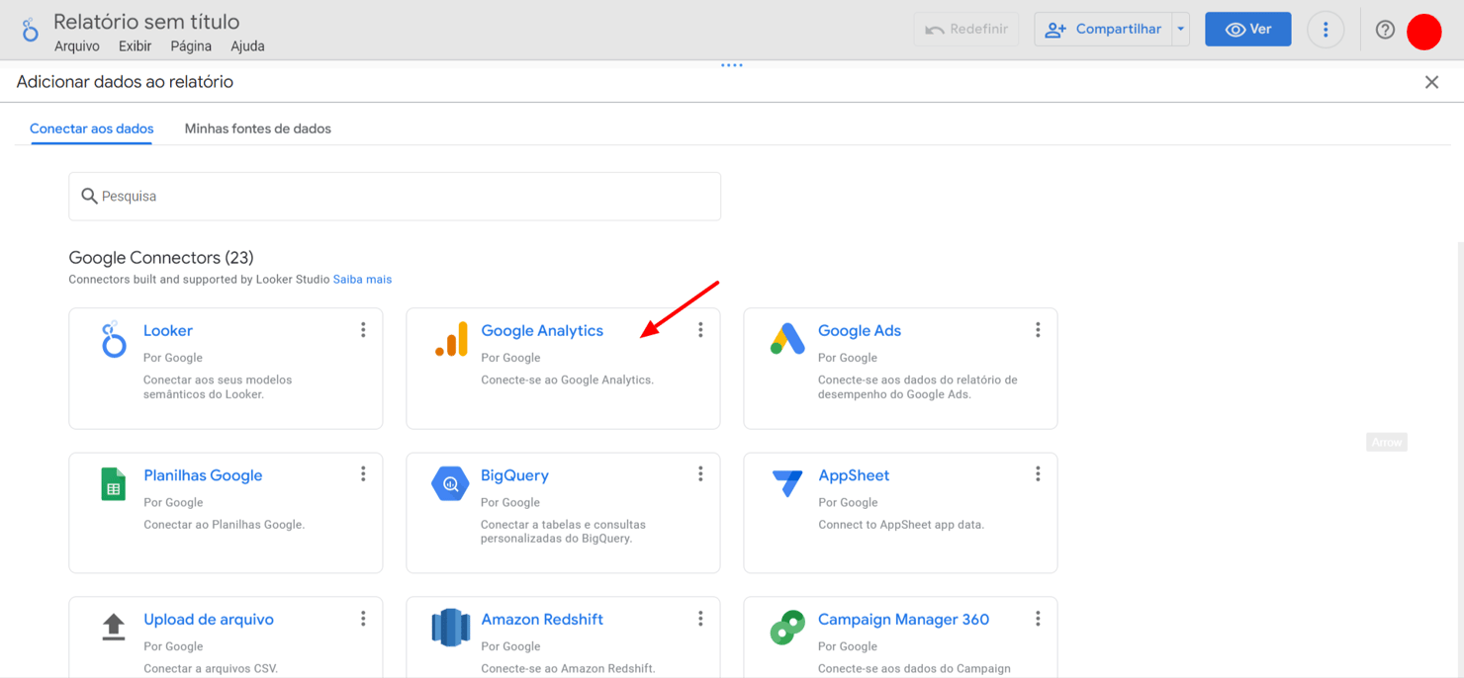Image resolution: width=1464 pixels, height=678 pixels.
Task: Click the Campaign Manager 360 icon
Action: pyautogui.click(x=788, y=628)
